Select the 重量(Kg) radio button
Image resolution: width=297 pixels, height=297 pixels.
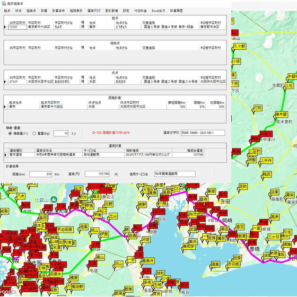34,134
